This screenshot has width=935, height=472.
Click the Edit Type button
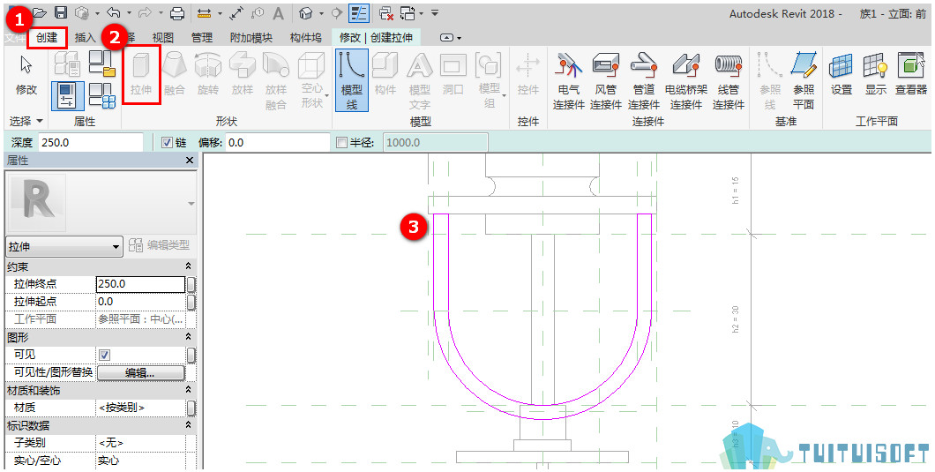pos(159,245)
